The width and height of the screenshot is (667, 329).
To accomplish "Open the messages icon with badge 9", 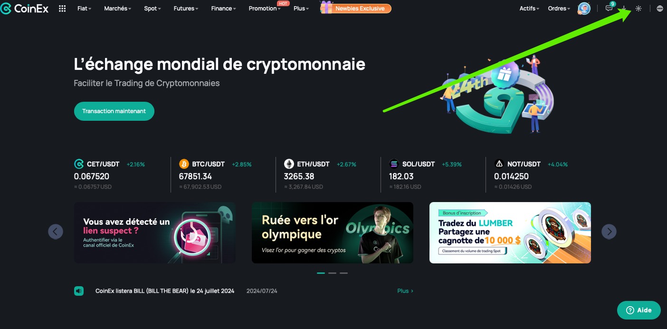I will point(609,9).
